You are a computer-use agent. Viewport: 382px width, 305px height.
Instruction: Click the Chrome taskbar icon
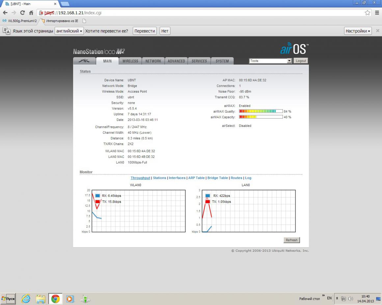coord(55,299)
